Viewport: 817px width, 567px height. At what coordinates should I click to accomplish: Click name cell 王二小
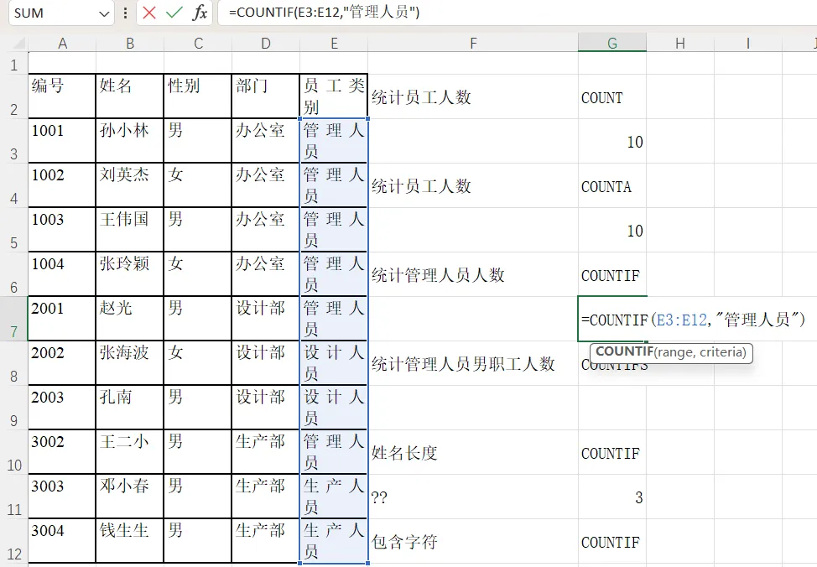[130, 452]
